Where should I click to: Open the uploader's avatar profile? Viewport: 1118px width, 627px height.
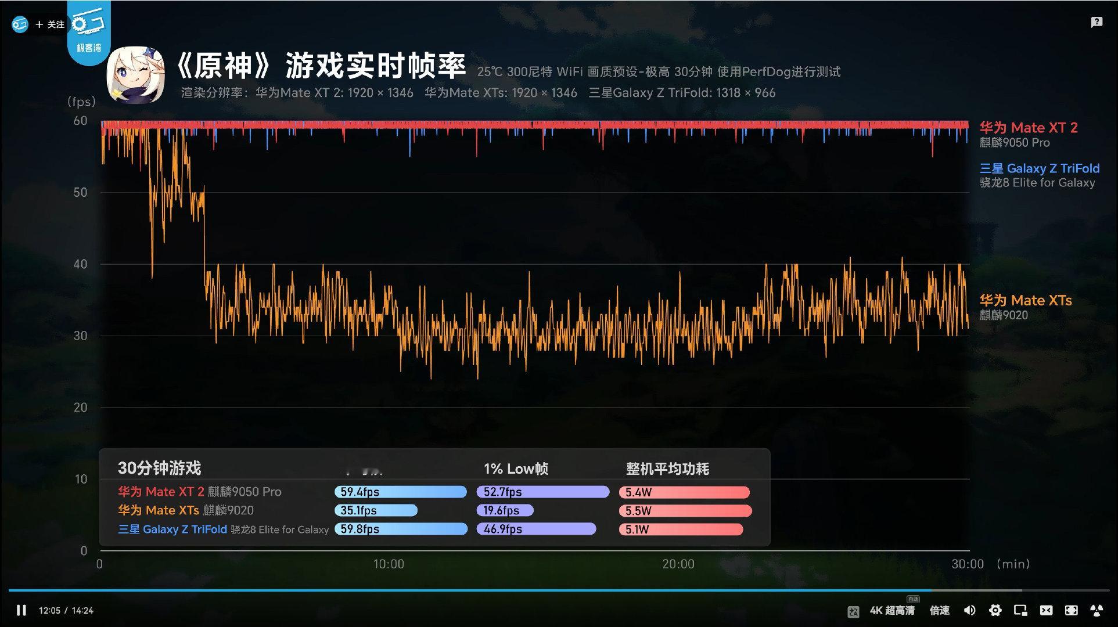click(20, 24)
